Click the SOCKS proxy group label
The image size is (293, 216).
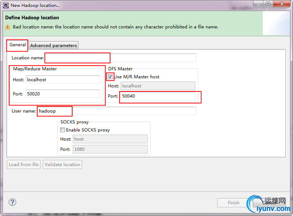pos(74,122)
